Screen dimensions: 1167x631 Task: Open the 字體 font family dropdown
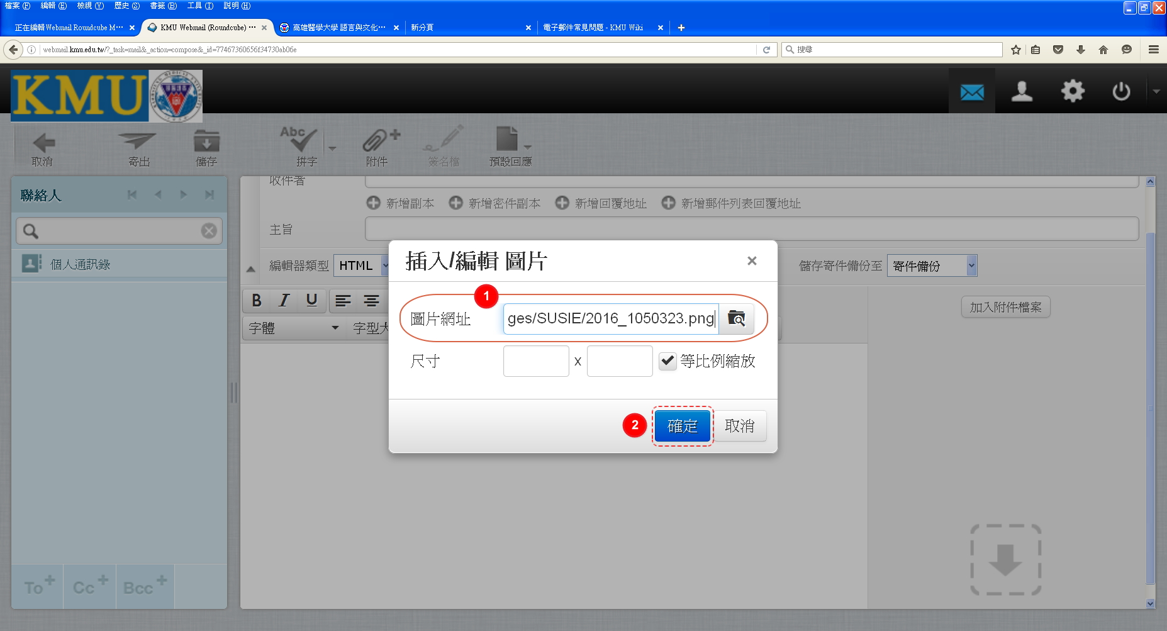click(x=294, y=328)
